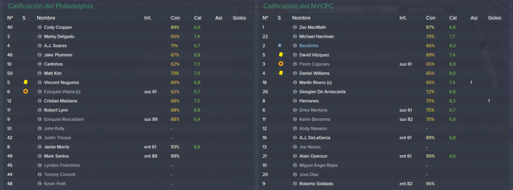Click Calificación del Philadelphia panel title

(x=51, y=6)
